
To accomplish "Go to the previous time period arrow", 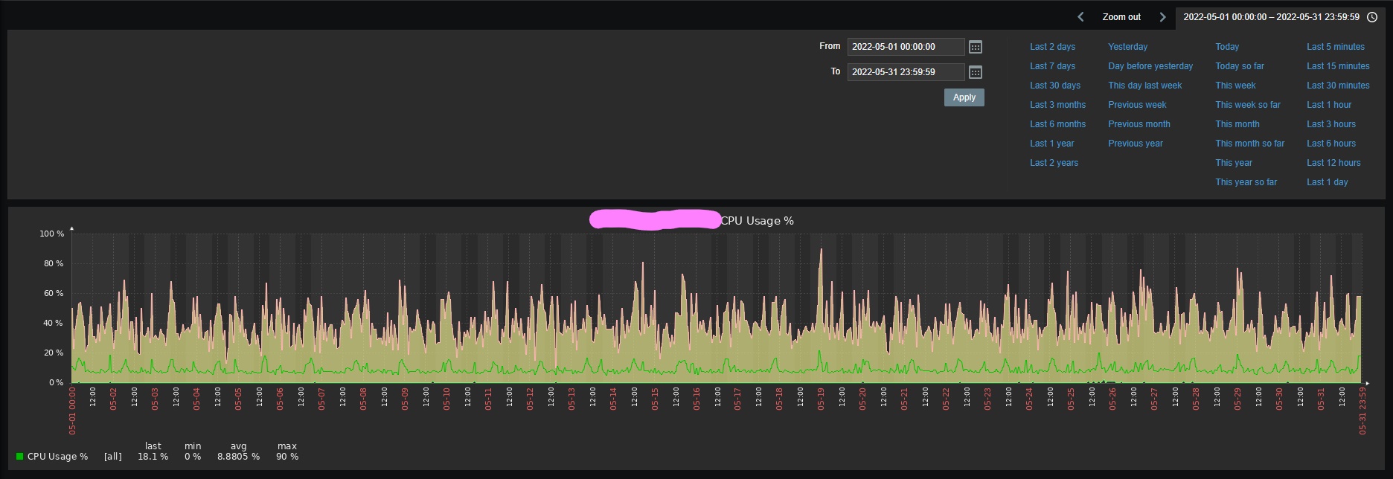I will coord(1080,16).
